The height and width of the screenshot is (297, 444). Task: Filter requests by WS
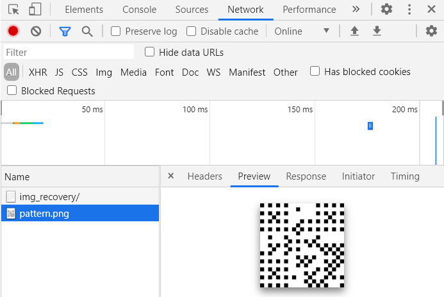(x=213, y=72)
